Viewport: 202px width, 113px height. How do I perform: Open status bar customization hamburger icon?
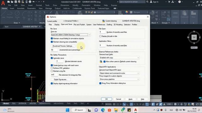201,104
